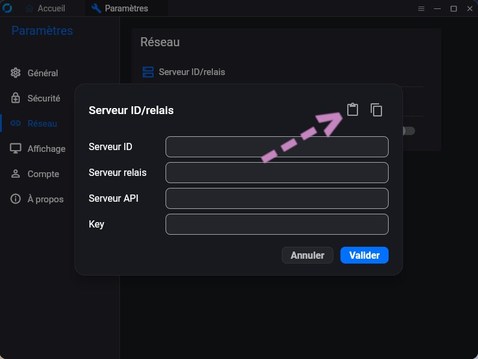Click the clipboard paste icon to import server config
Screen dimensions: 478x359
click(x=353, y=109)
